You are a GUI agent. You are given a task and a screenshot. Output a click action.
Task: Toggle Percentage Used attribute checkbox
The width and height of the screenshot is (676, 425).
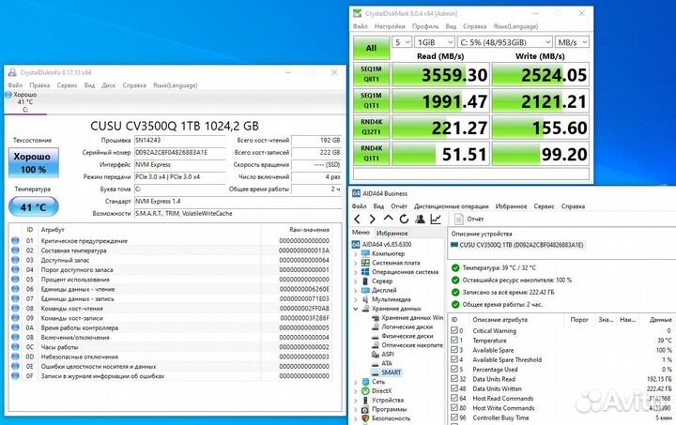pos(454,369)
